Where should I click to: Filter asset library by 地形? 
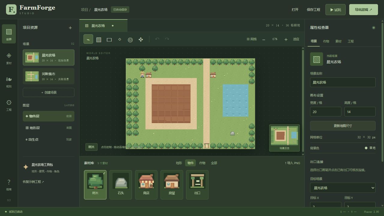179,163
